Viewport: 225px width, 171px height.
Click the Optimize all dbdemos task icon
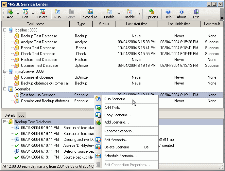pos(16,77)
